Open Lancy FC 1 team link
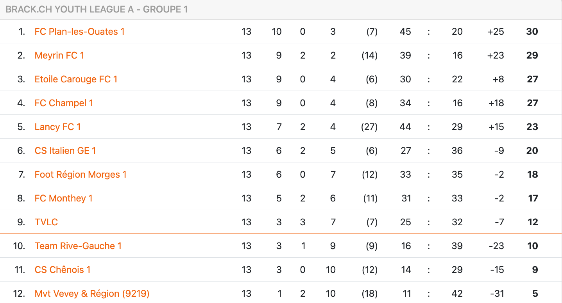This screenshot has width=562, height=303. point(58,127)
